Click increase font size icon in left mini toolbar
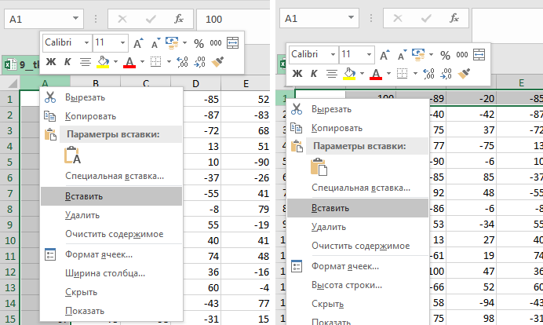The height and width of the screenshot is (325, 543). (138, 42)
